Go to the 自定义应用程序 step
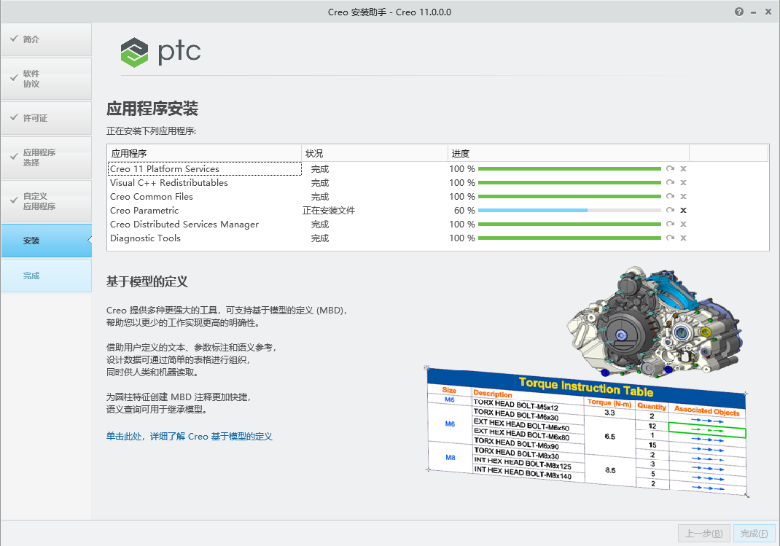 click(46, 201)
